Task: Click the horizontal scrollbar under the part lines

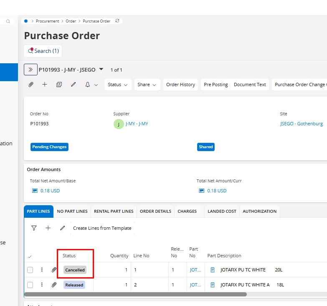Action: click(x=135, y=294)
